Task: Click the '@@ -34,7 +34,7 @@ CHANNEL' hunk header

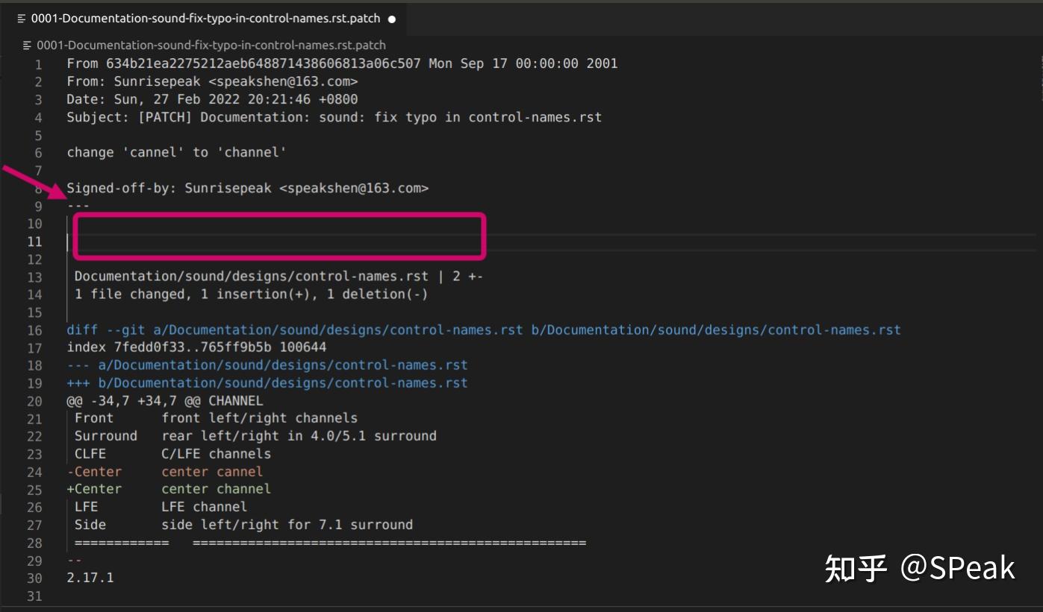Action: point(165,401)
